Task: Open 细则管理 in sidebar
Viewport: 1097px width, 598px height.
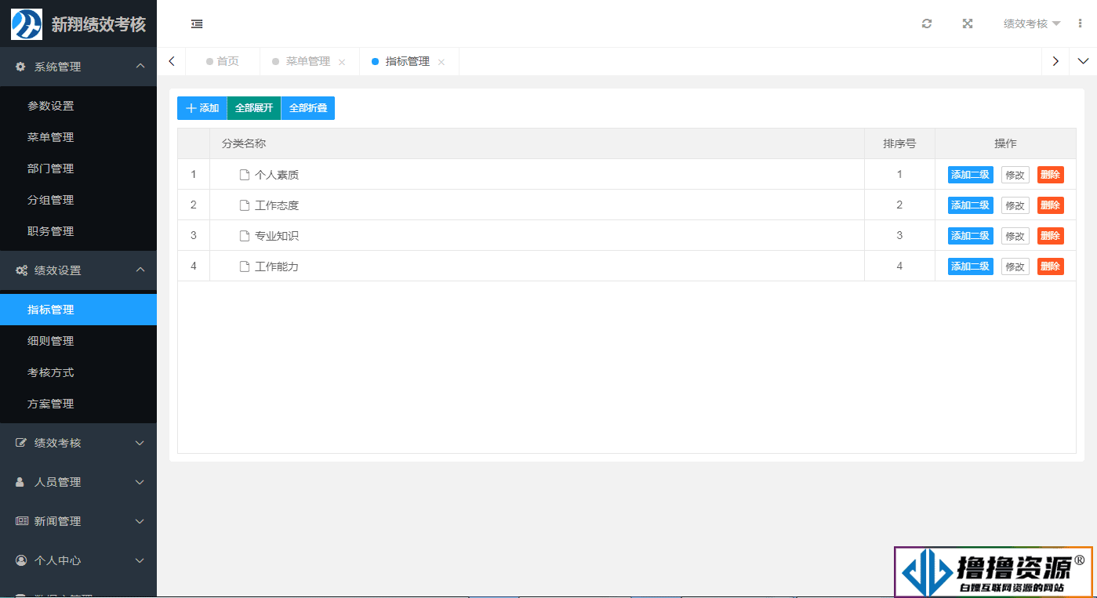Action: [78, 341]
